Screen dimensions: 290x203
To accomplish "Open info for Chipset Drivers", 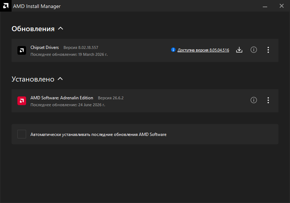I will [x=253, y=50].
